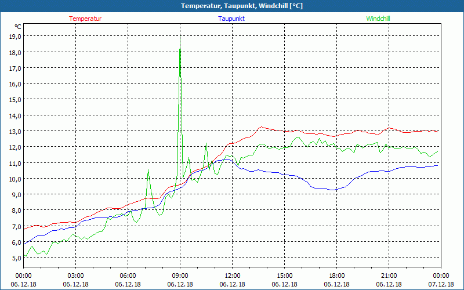Click the blue Taupunkt legend label
This screenshot has height=290, width=464.
point(231,19)
